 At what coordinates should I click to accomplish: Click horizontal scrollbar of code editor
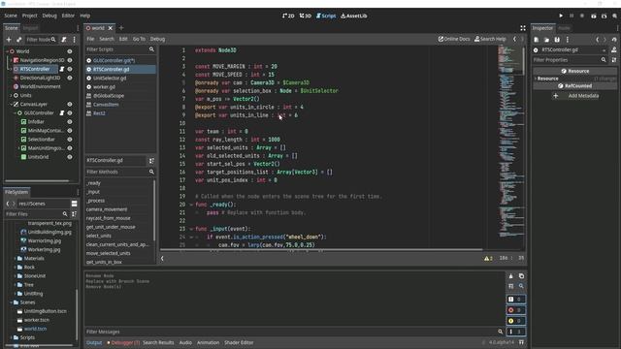tap(321, 250)
